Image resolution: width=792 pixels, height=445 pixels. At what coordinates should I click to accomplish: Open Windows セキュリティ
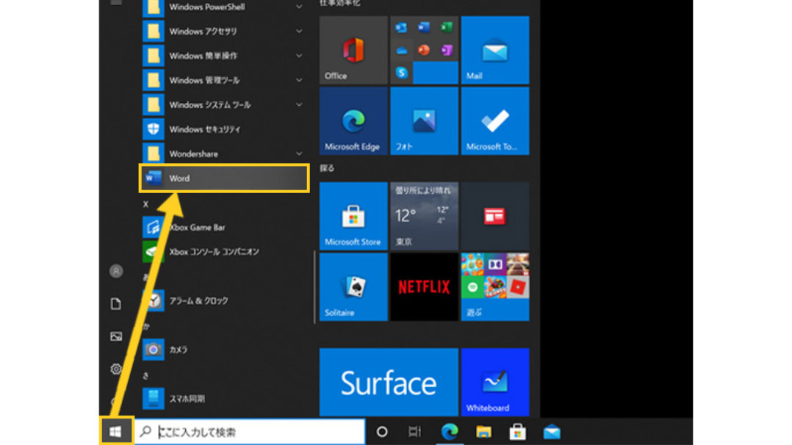pyautogui.click(x=224, y=129)
